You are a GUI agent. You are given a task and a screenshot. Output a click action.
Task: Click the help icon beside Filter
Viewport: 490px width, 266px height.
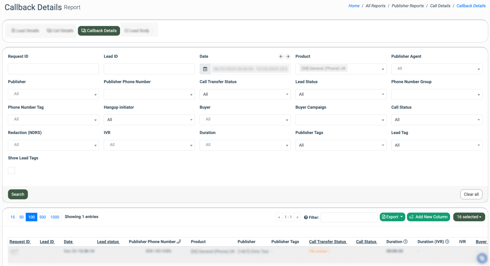(306, 217)
